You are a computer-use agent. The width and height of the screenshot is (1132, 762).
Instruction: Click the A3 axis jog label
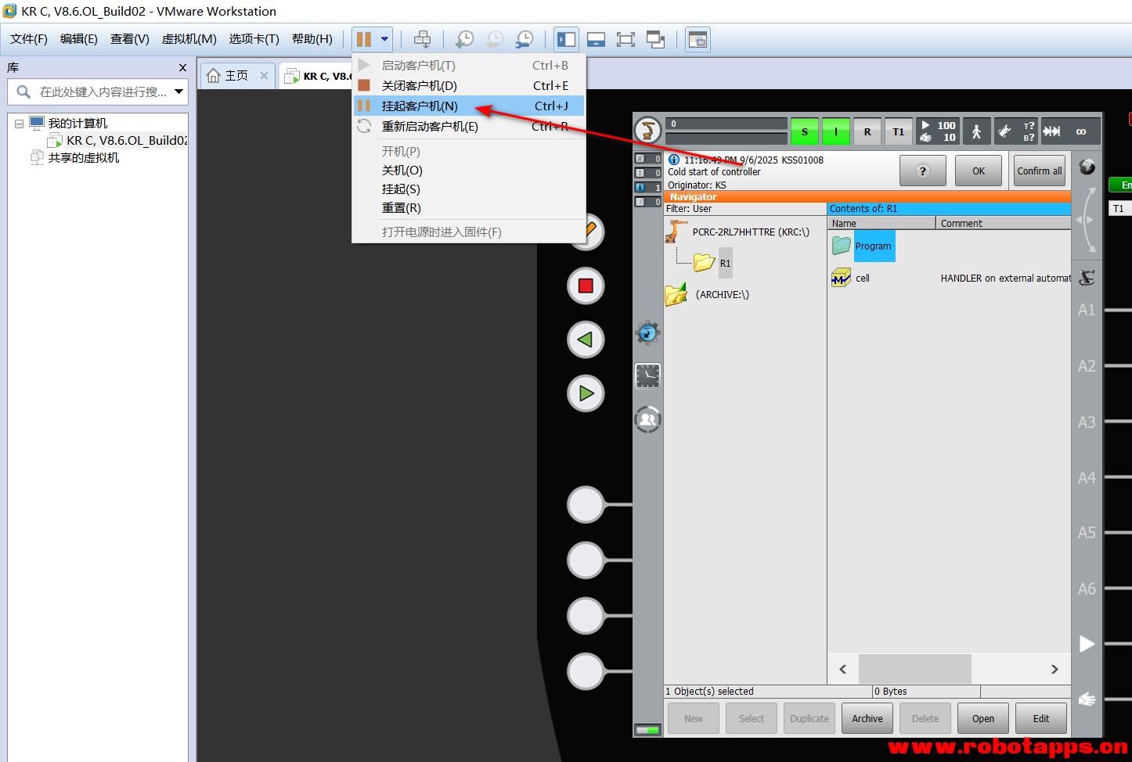1087,422
